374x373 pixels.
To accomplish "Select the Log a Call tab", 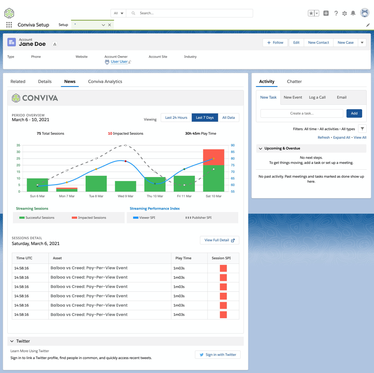I will [x=317, y=97].
